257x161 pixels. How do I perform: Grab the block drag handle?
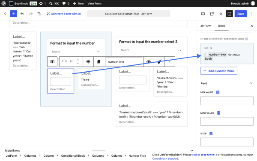(x=71, y=61)
